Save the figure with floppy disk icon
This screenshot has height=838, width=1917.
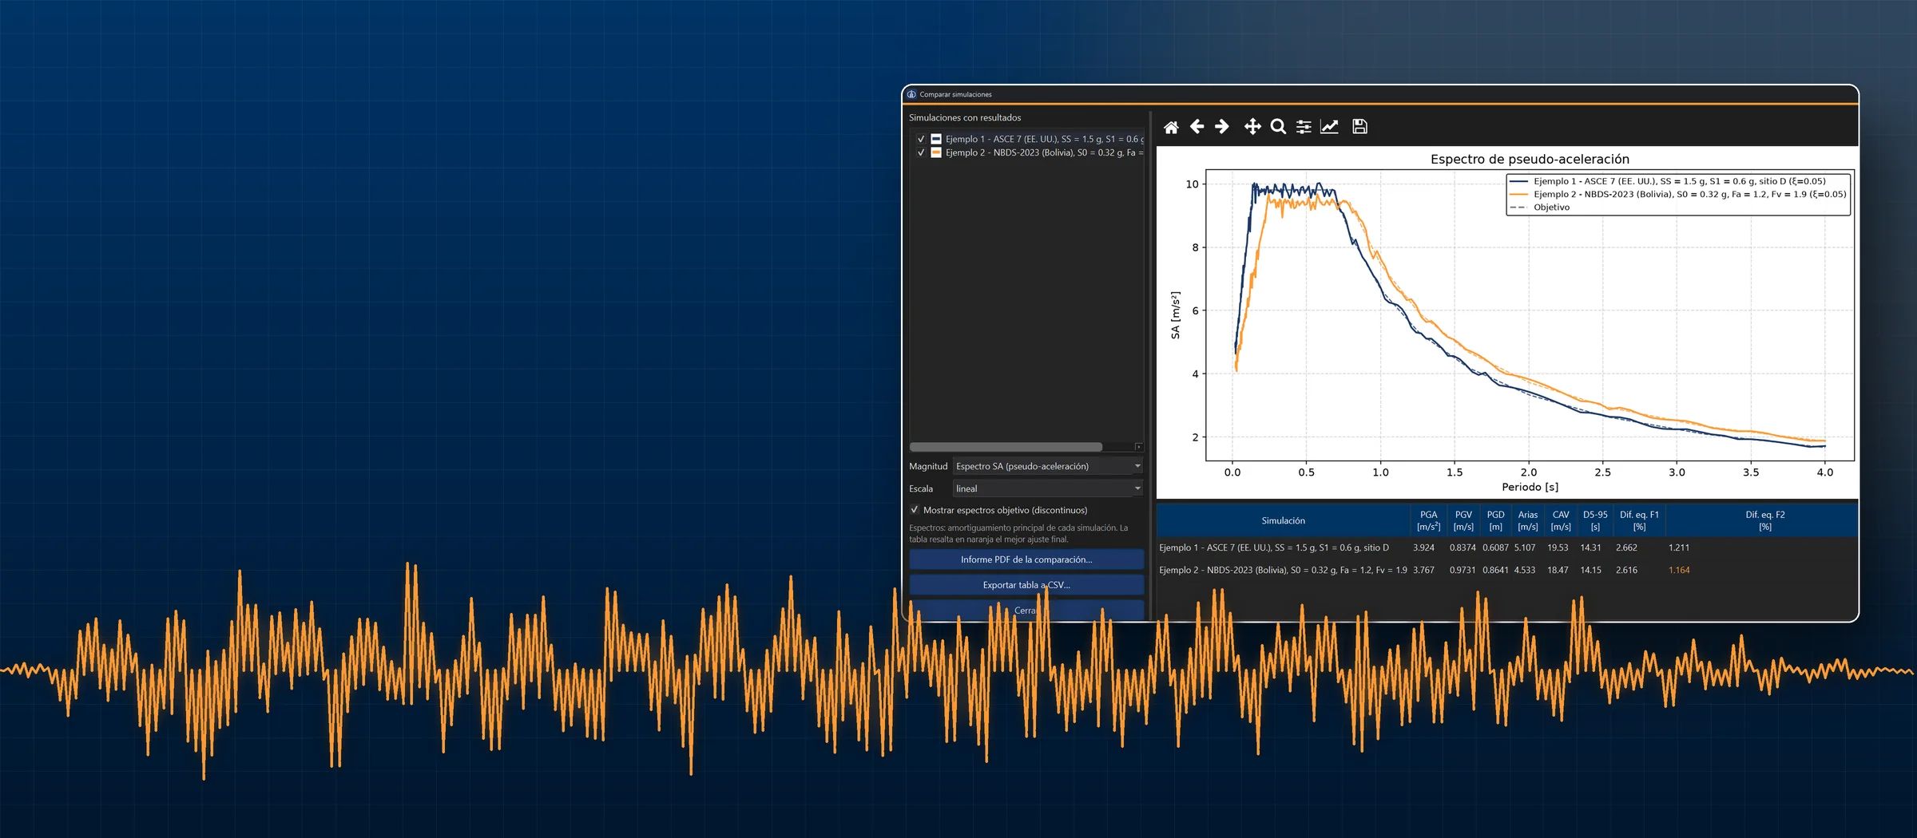[x=1359, y=127]
